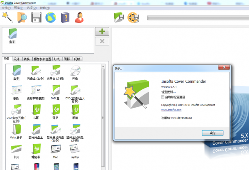Select the 盒子 item in the scene list
The width and height of the screenshot is (249, 170).
[12, 36]
